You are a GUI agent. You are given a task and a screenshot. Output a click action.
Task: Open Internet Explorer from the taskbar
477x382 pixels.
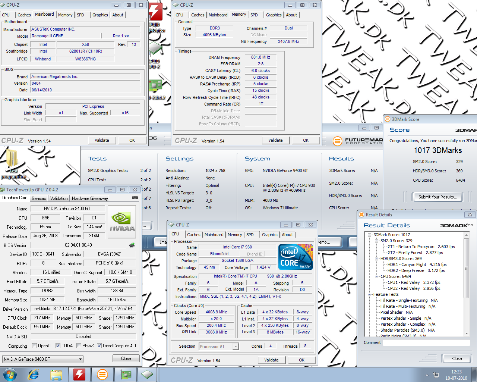point(34,375)
